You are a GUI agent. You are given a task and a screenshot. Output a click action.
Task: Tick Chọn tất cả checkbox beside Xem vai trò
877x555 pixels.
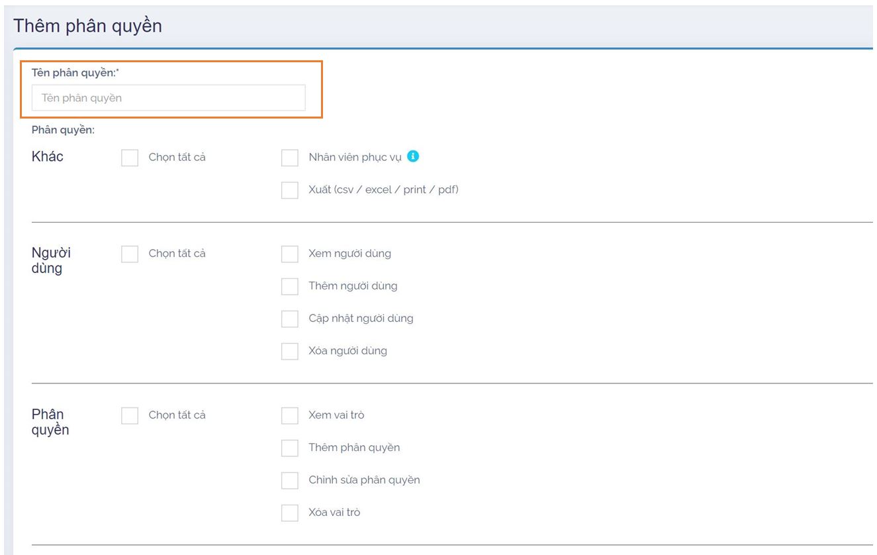click(130, 415)
